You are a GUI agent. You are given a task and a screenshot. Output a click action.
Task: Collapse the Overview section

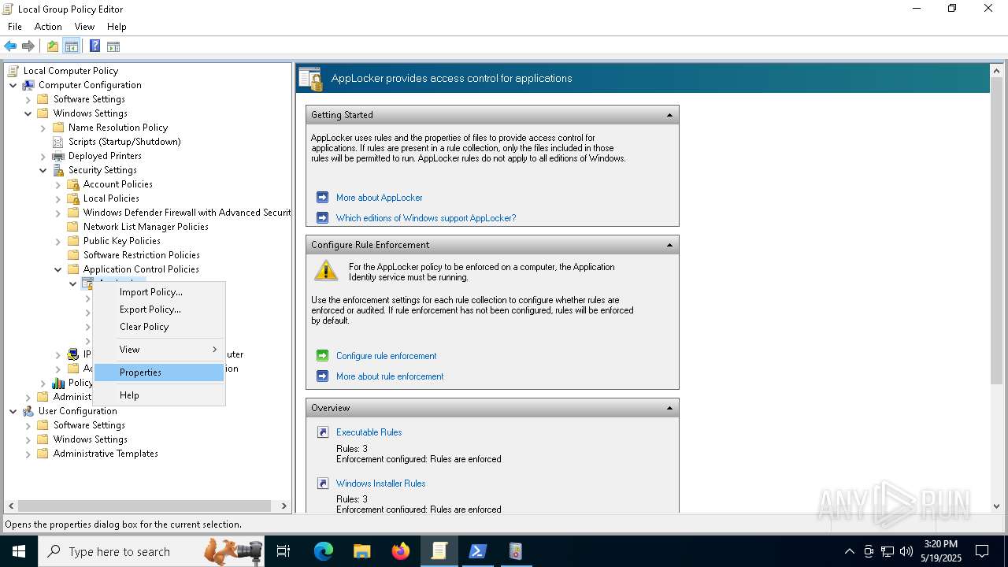(x=669, y=408)
